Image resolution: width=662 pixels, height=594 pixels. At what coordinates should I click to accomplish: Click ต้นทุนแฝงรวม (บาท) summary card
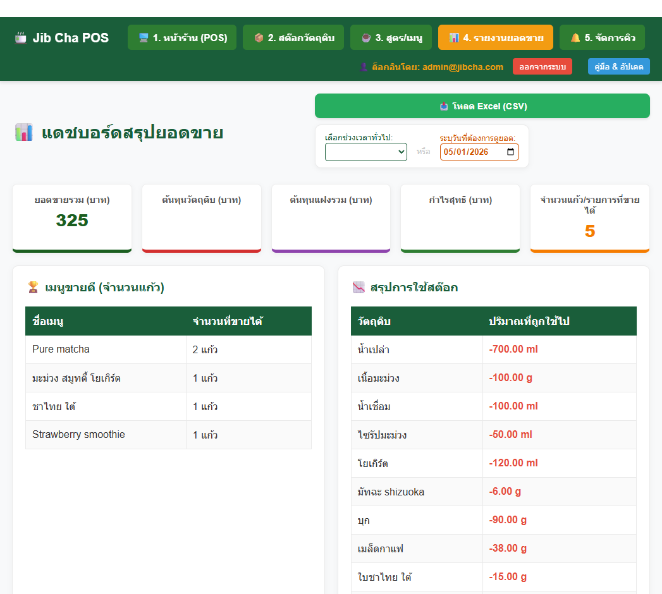point(331,218)
